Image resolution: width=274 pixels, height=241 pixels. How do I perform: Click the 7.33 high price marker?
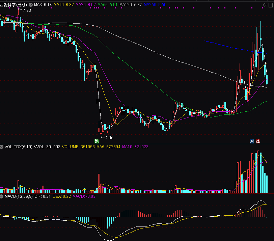(27, 10)
